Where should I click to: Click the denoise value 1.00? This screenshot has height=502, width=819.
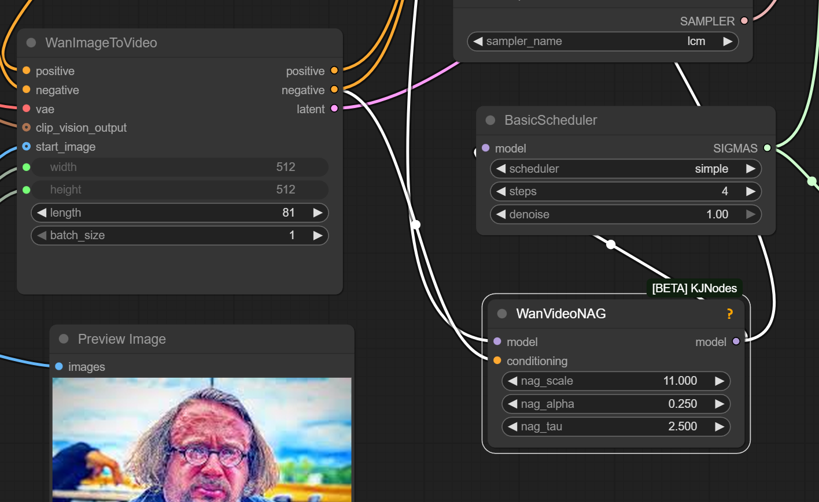tap(717, 214)
